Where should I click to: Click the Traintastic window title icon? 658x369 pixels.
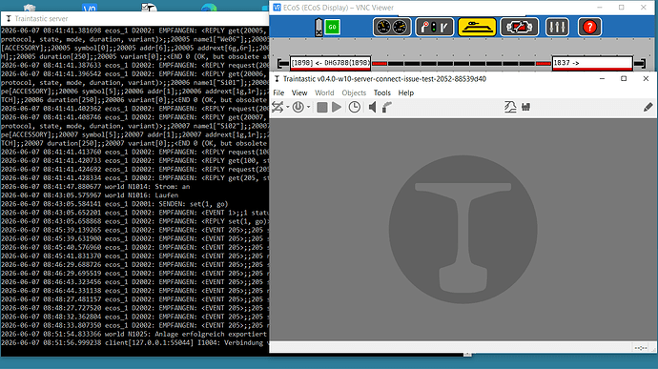point(277,79)
